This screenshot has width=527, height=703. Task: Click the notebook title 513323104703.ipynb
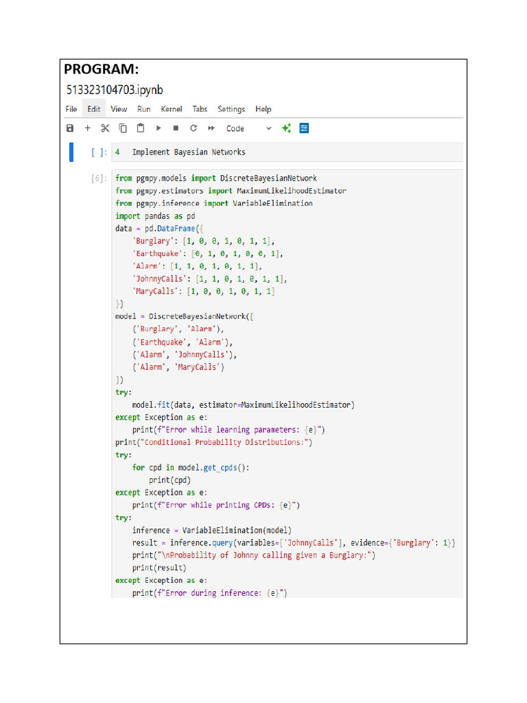click(x=115, y=90)
